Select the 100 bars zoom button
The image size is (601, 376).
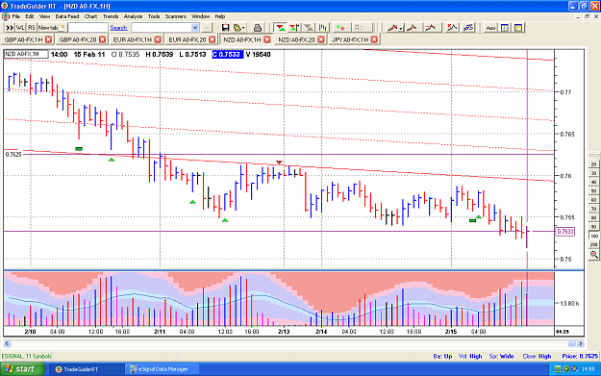pos(593,236)
